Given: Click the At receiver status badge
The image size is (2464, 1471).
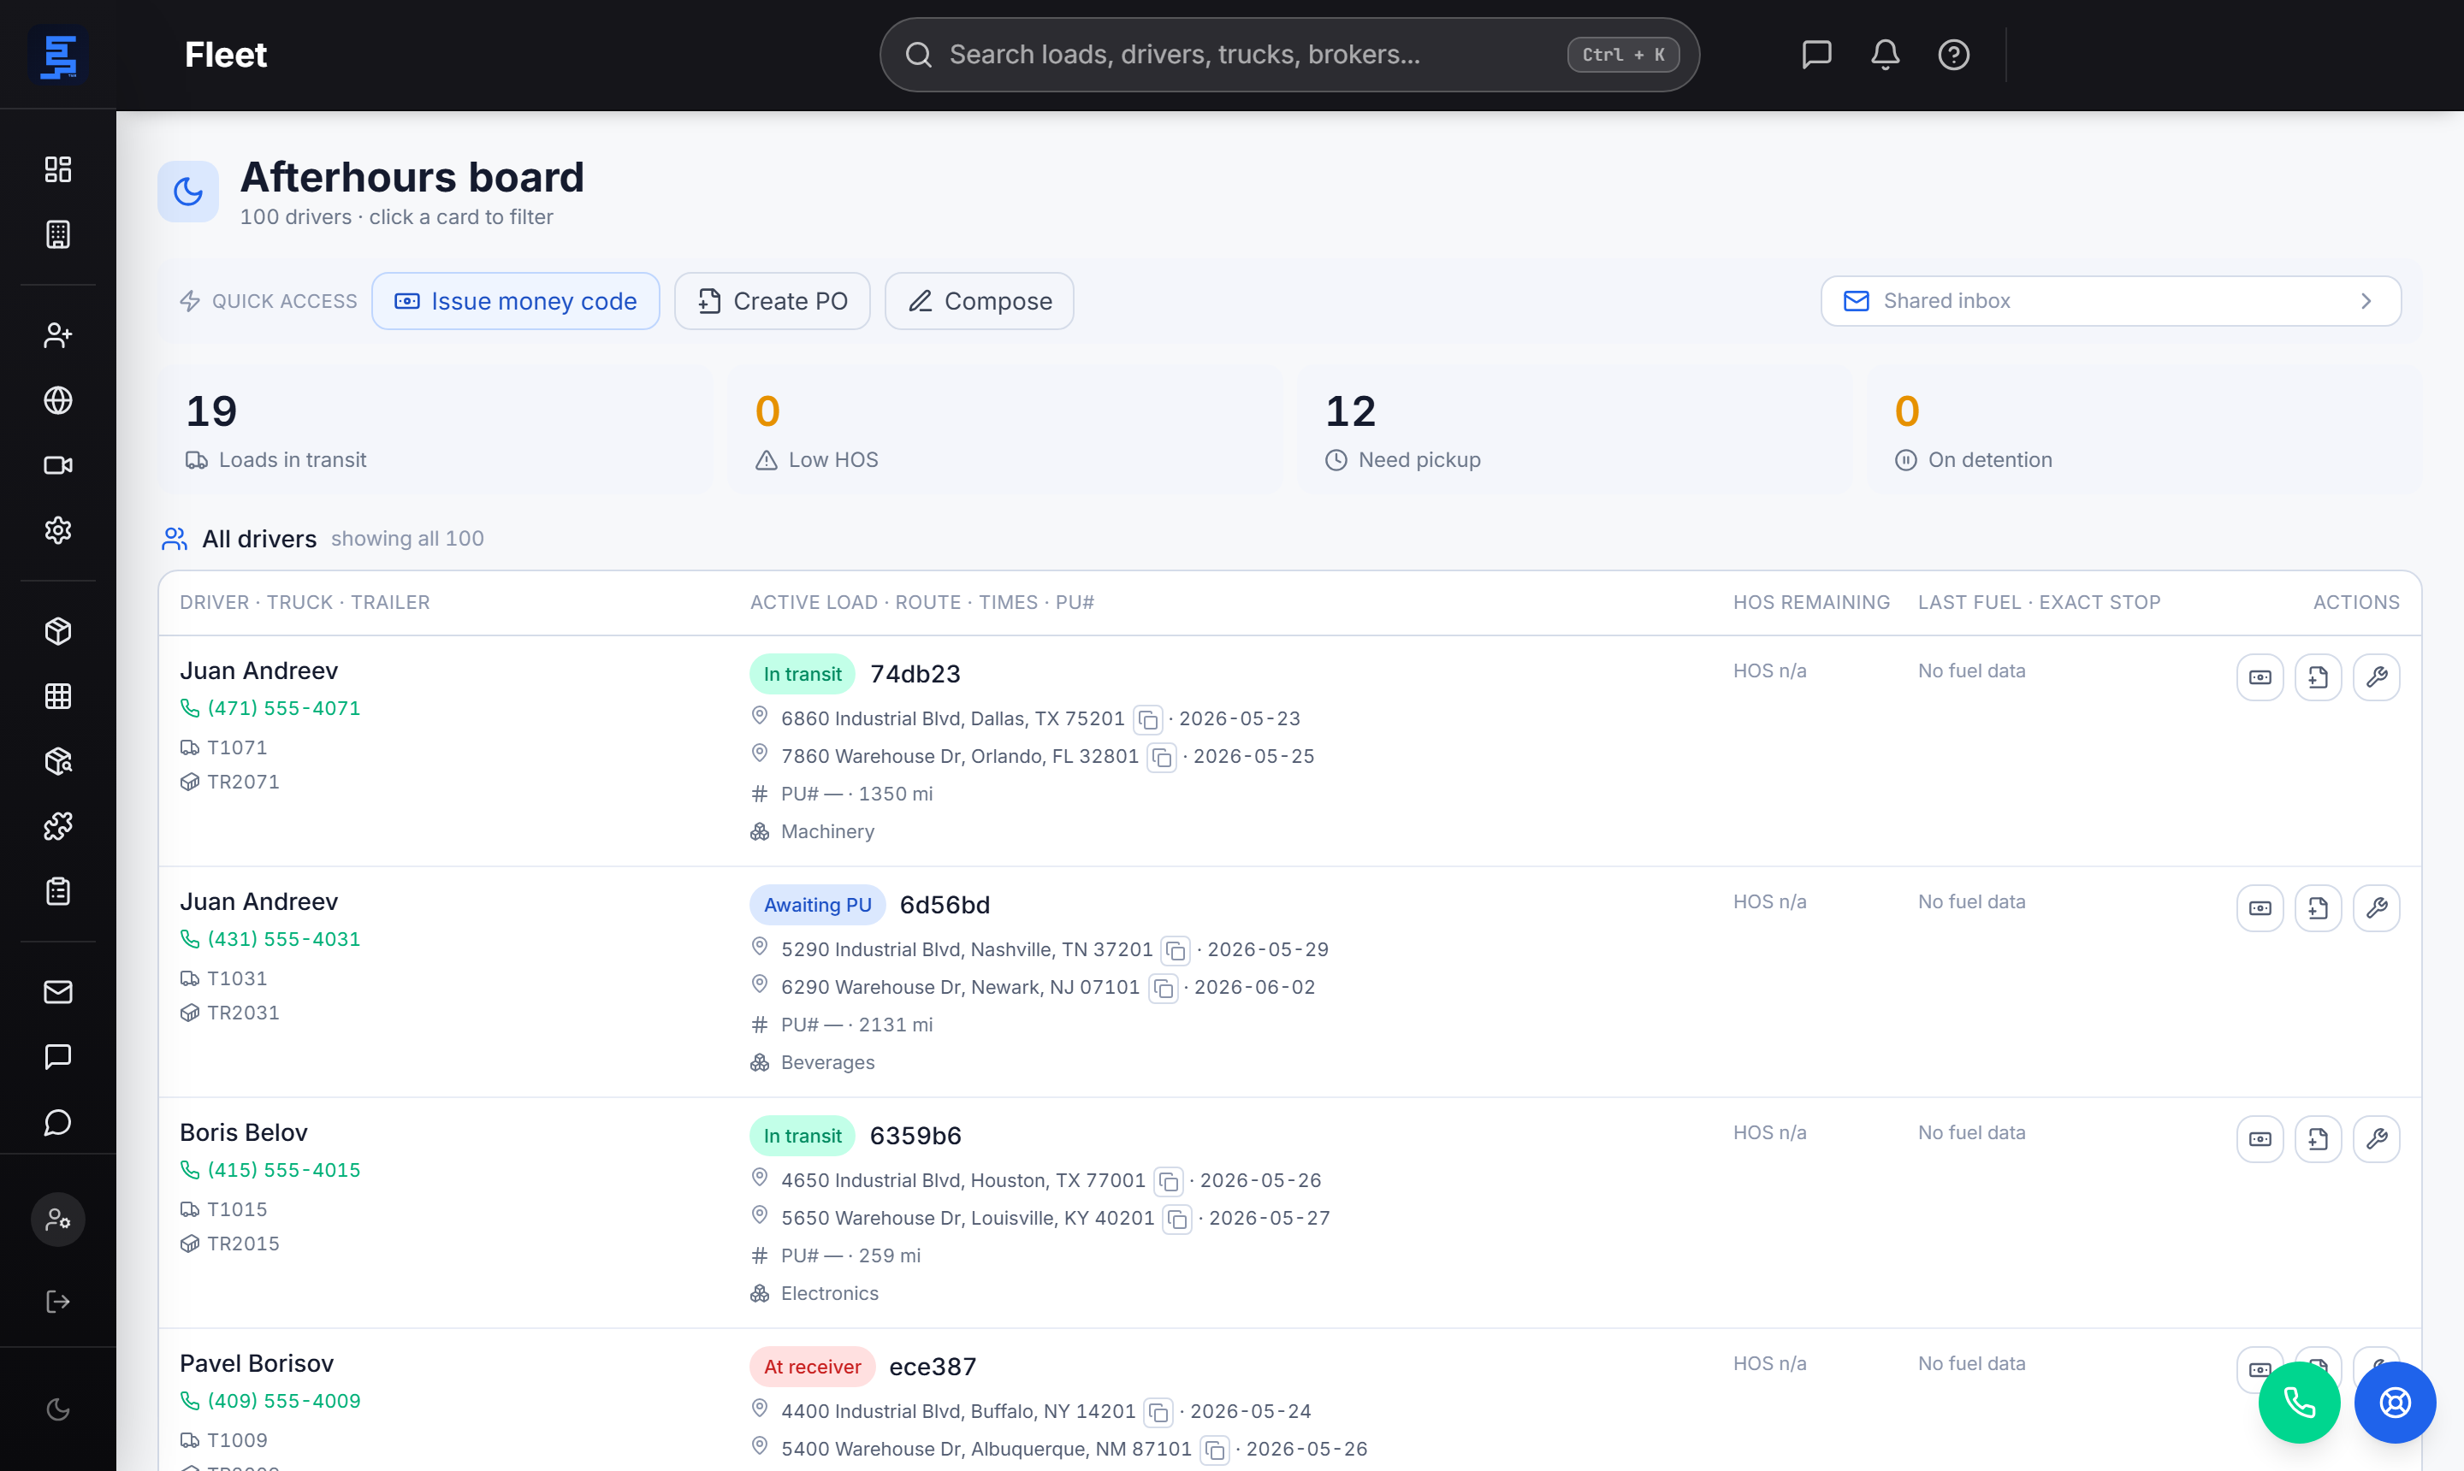Looking at the screenshot, I should [812, 1367].
